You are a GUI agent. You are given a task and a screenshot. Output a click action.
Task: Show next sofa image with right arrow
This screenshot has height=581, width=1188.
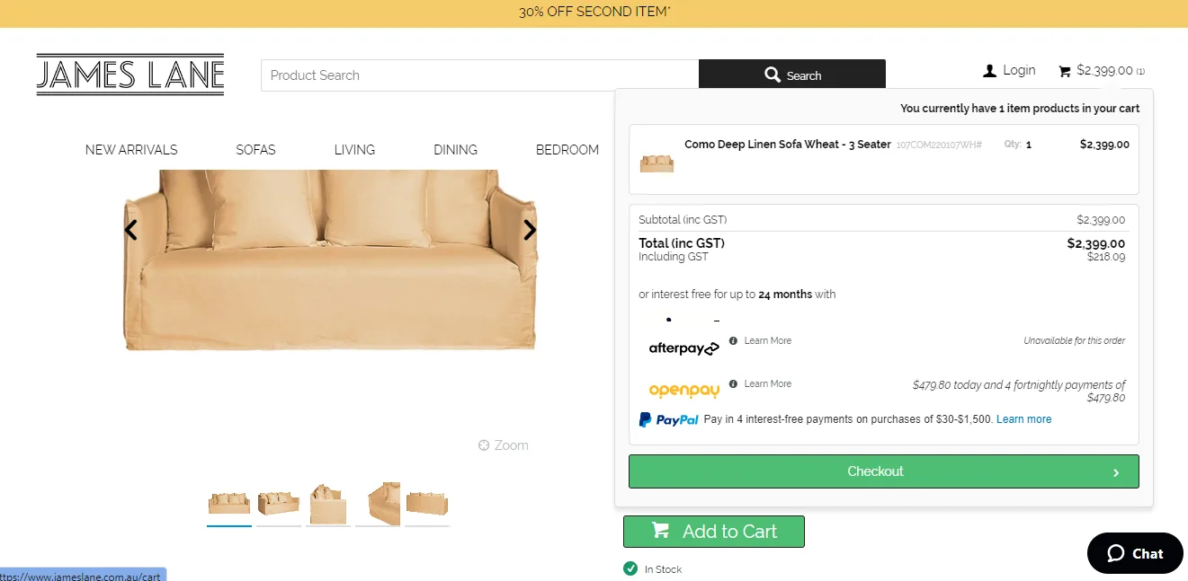click(x=530, y=230)
